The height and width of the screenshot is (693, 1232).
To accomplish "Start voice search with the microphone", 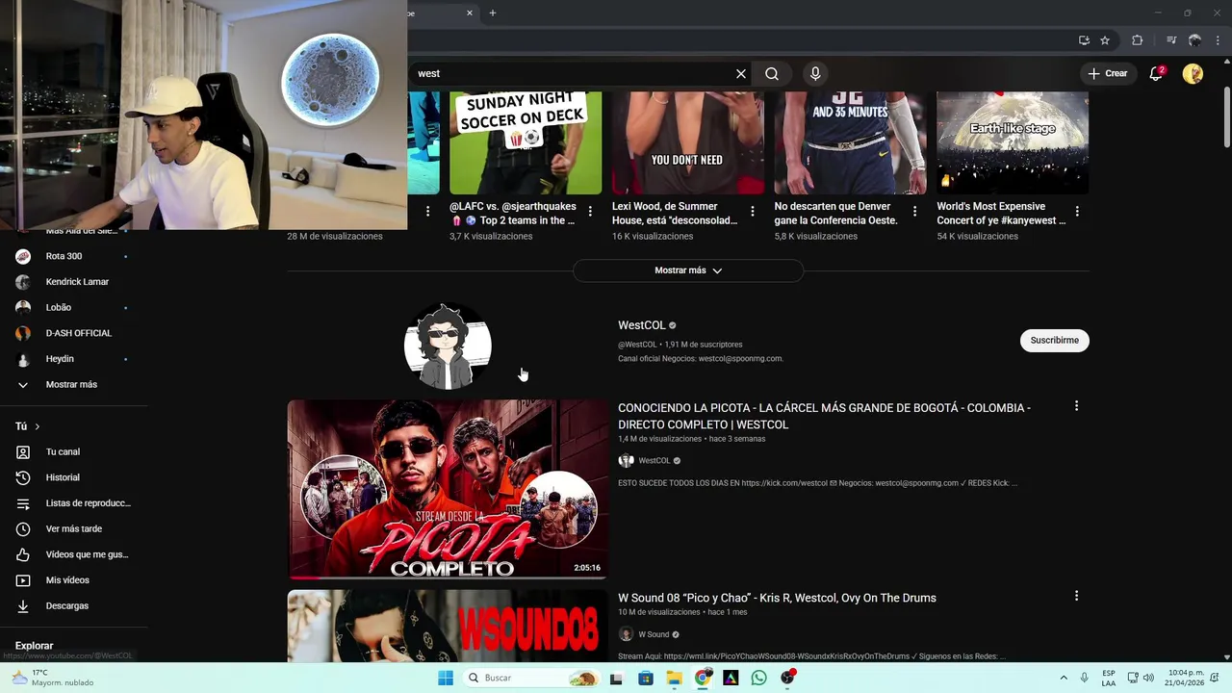I will pyautogui.click(x=815, y=73).
